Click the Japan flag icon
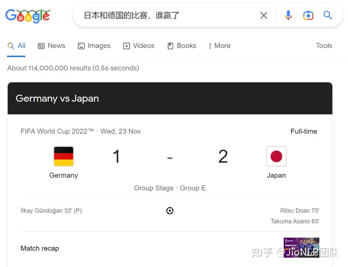 276,156
